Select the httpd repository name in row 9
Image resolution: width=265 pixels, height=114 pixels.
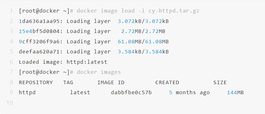click(27, 93)
